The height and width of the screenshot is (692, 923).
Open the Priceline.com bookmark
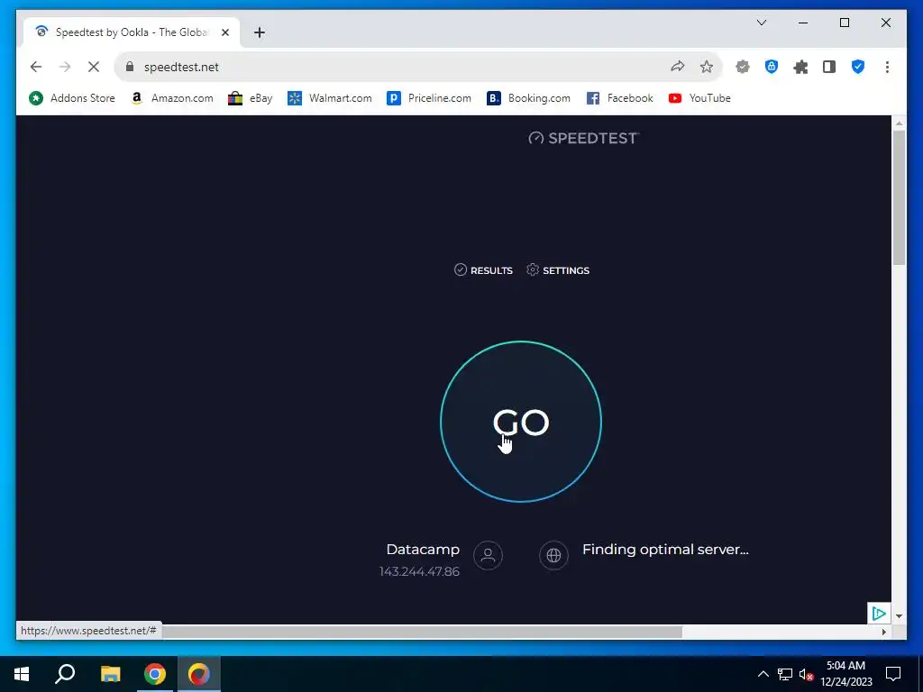(429, 98)
